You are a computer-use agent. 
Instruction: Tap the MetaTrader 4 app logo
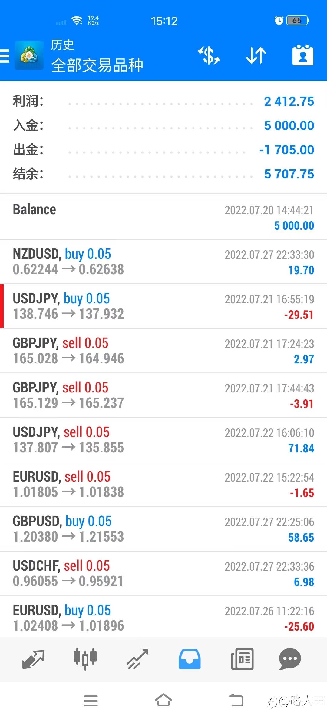pyautogui.click(x=29, y=56)
